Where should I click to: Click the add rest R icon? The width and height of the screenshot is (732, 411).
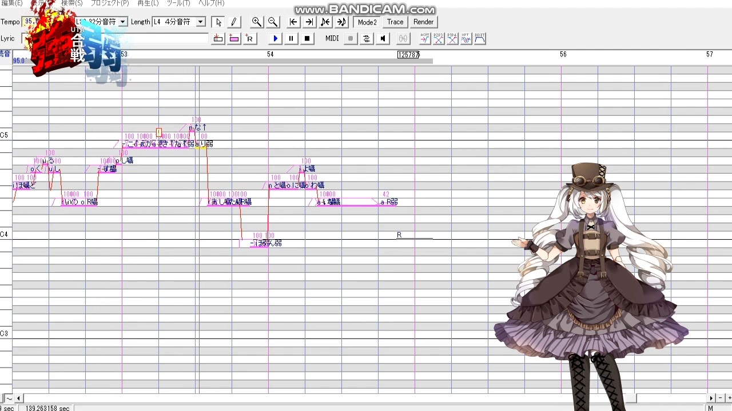(x=249, y=38)
